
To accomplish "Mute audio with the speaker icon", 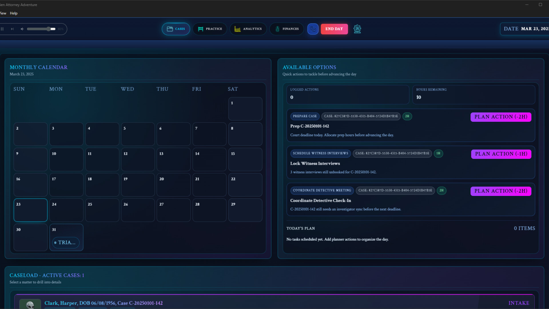I will pyautogui.click(x=22, y=29).
